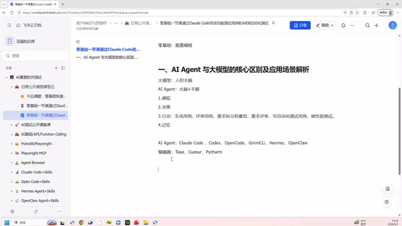Reload the page with refresh icon
The height and width of the screenshot is (226, 402).
[x=11, y=13]
